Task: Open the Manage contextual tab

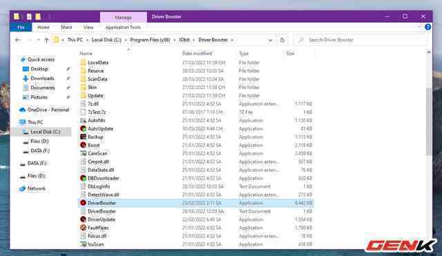Action: coord(123,17)
